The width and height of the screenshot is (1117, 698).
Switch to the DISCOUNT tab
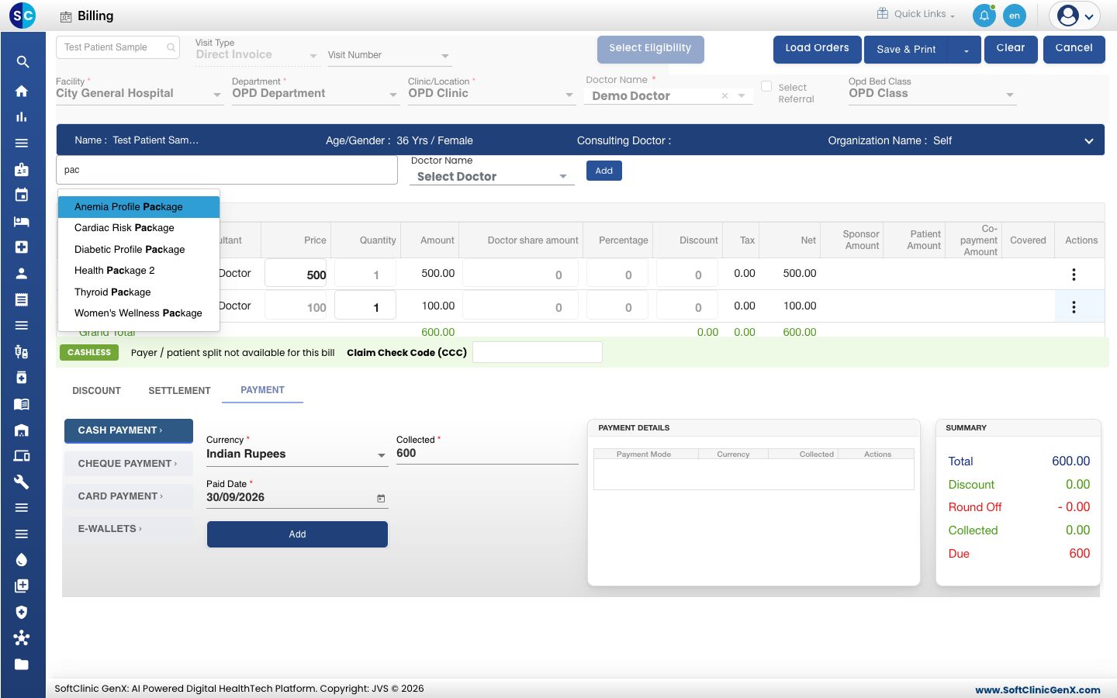coord(96,391)
